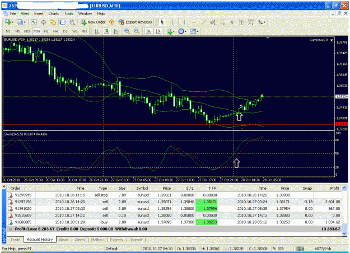This screenshot has height=253, width=350.
Task: Switch chart to M15 timeframe
Action: click(x=27, y=31)
